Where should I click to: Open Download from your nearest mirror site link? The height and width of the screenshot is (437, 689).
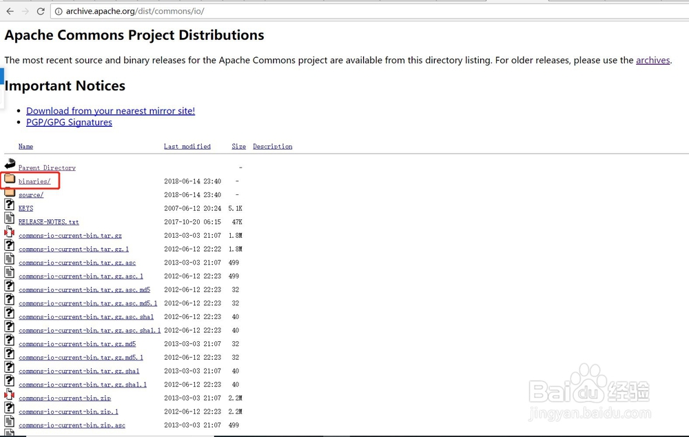pos(110,111)
